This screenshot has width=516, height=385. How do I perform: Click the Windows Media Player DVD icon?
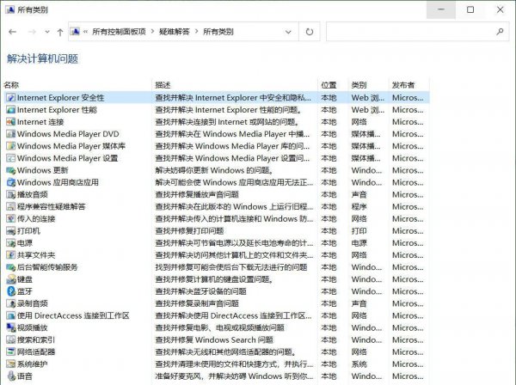pos(11,134)
